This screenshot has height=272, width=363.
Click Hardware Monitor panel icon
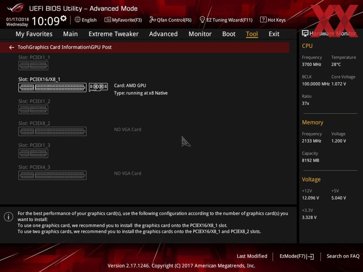tap(305, 33)
